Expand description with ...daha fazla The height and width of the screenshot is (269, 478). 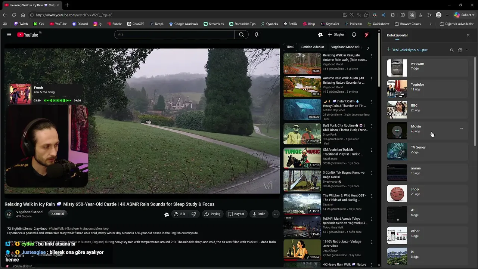point(267,242)
